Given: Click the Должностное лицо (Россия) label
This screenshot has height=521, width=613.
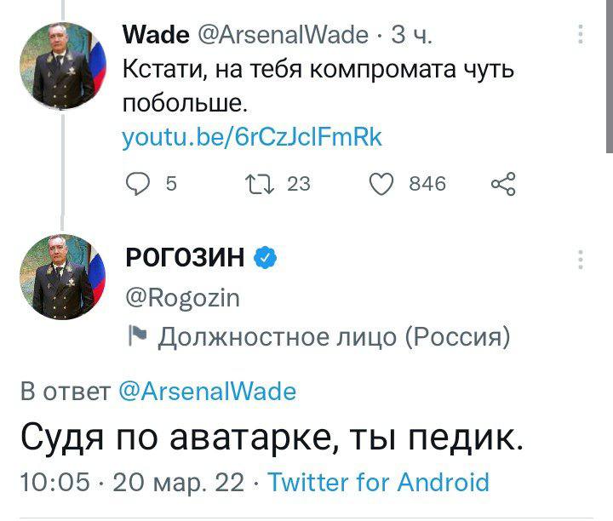Looking at the screenshot, I should point(335,337).
